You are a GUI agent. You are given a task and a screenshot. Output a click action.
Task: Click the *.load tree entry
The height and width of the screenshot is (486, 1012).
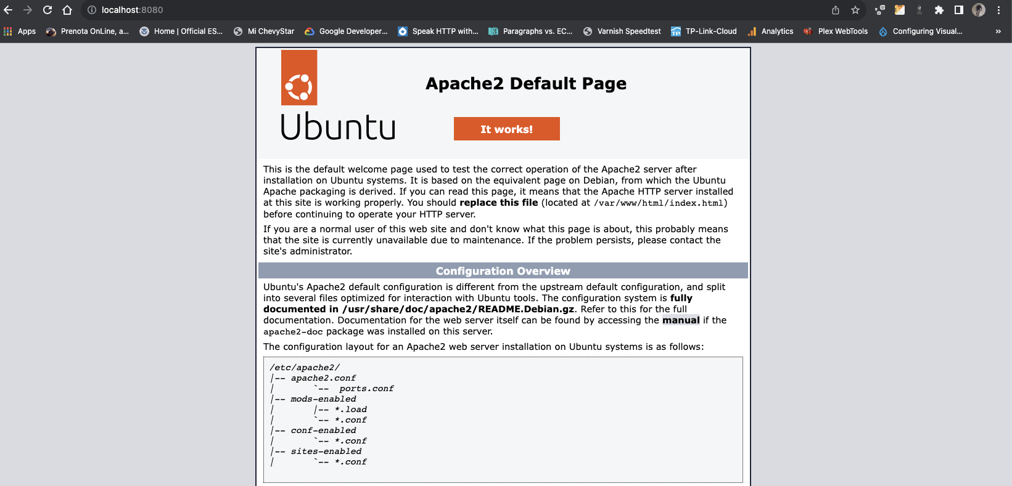click(350, 410)
